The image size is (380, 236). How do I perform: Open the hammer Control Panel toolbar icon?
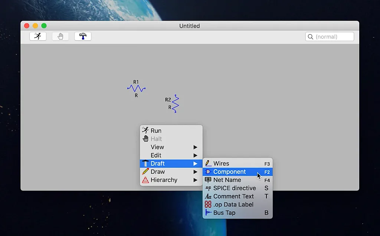click(83, 36)
